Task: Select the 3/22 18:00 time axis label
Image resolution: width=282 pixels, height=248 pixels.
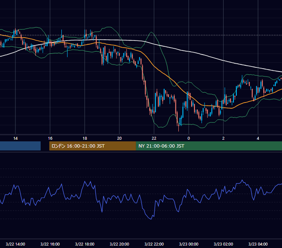Action: tap(85, 244)
